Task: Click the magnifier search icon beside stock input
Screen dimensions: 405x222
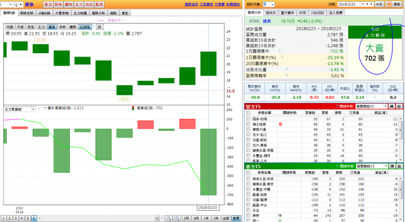Action: [15, 4]
